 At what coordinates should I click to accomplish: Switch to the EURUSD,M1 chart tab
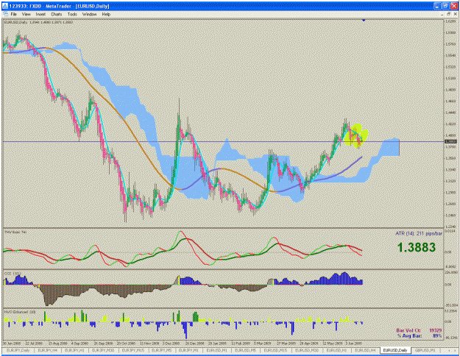point(216,350)
